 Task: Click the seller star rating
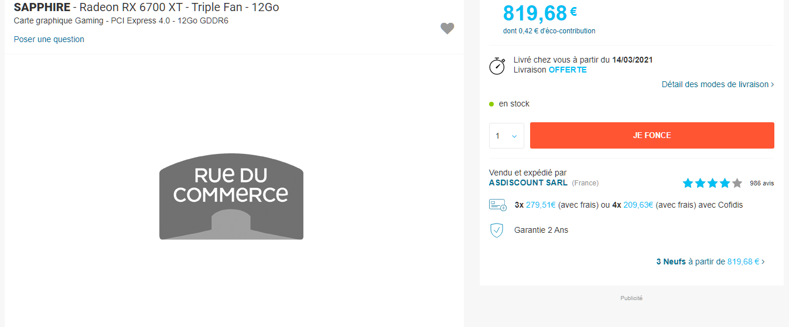tap(712, 183)
